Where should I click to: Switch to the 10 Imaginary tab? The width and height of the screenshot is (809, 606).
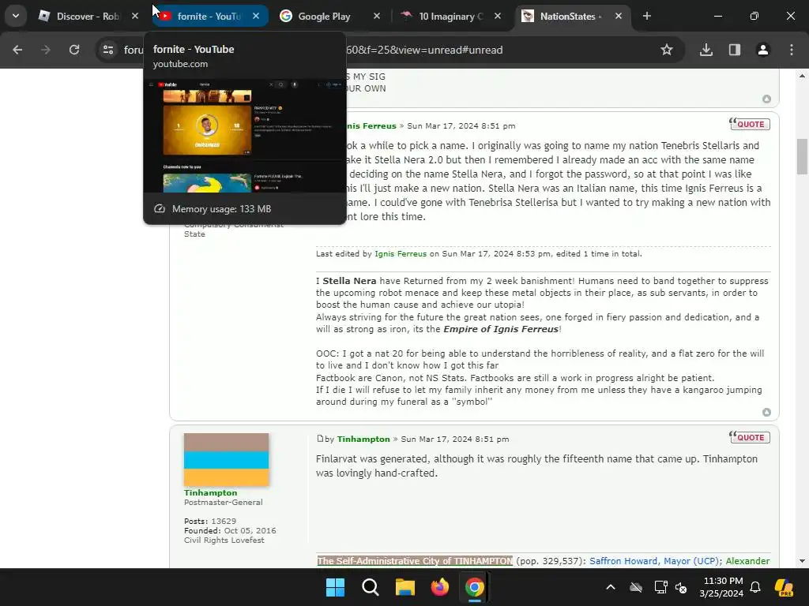coord(450,16)
